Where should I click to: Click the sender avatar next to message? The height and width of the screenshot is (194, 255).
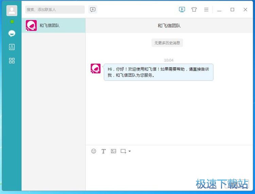tap(96, 68)
